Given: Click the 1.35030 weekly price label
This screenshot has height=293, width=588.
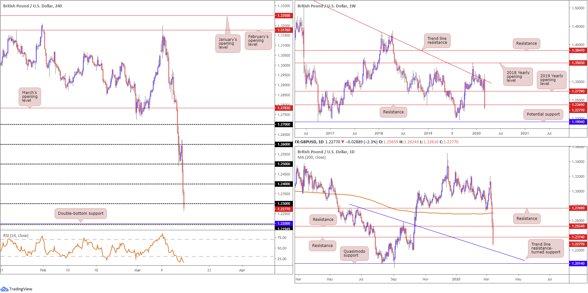Looking at the screenshot, I should tap(578, 63).
